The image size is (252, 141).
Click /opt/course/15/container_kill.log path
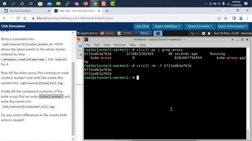click(28, 107)
